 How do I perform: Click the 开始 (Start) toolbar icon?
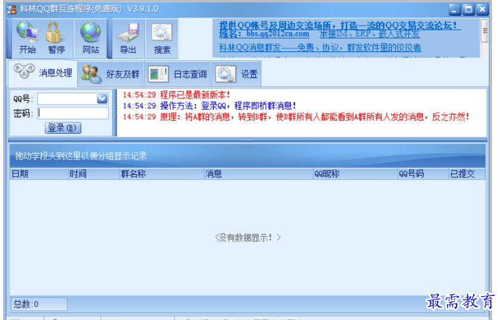click(x=27, y=38)
